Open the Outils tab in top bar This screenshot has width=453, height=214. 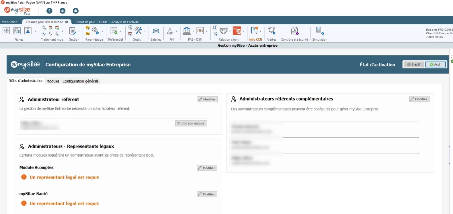103,22
